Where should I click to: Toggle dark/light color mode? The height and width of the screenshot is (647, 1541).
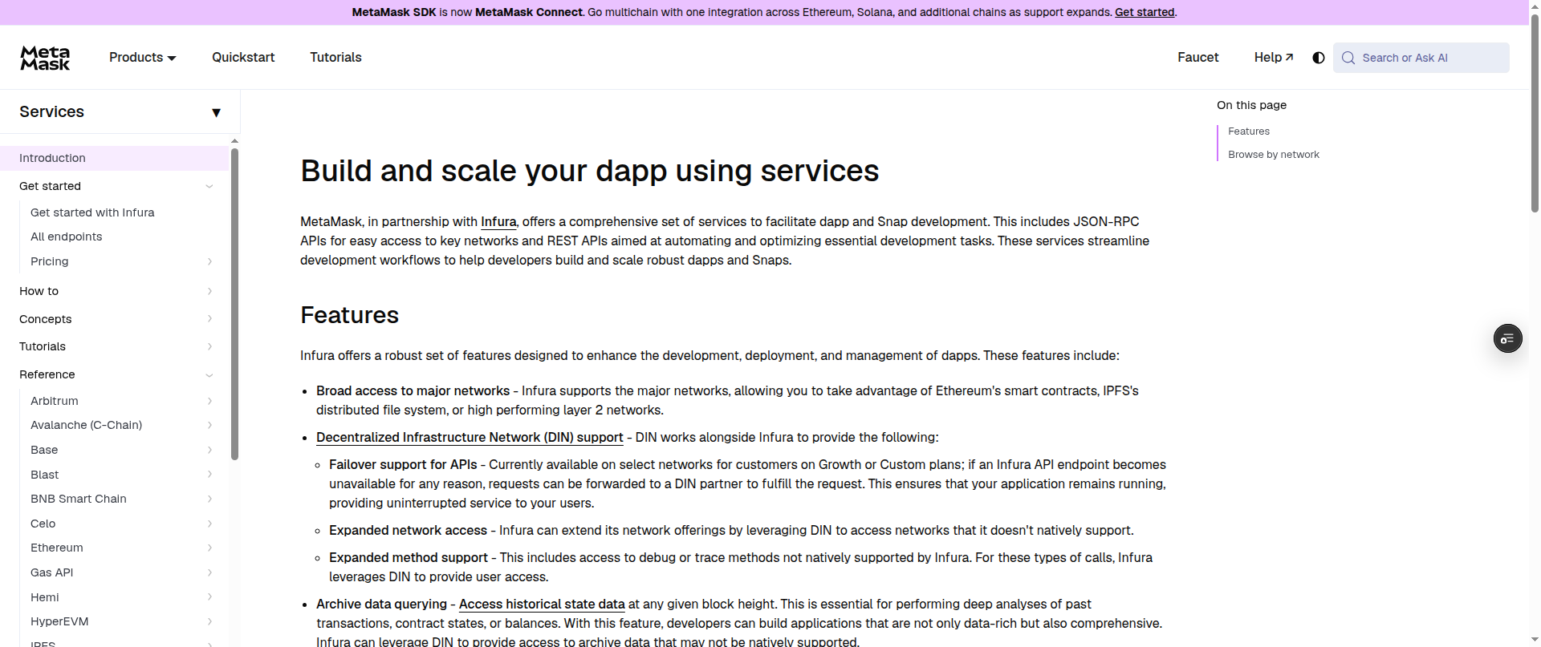pyautogui.click(x=1318, y=58)
